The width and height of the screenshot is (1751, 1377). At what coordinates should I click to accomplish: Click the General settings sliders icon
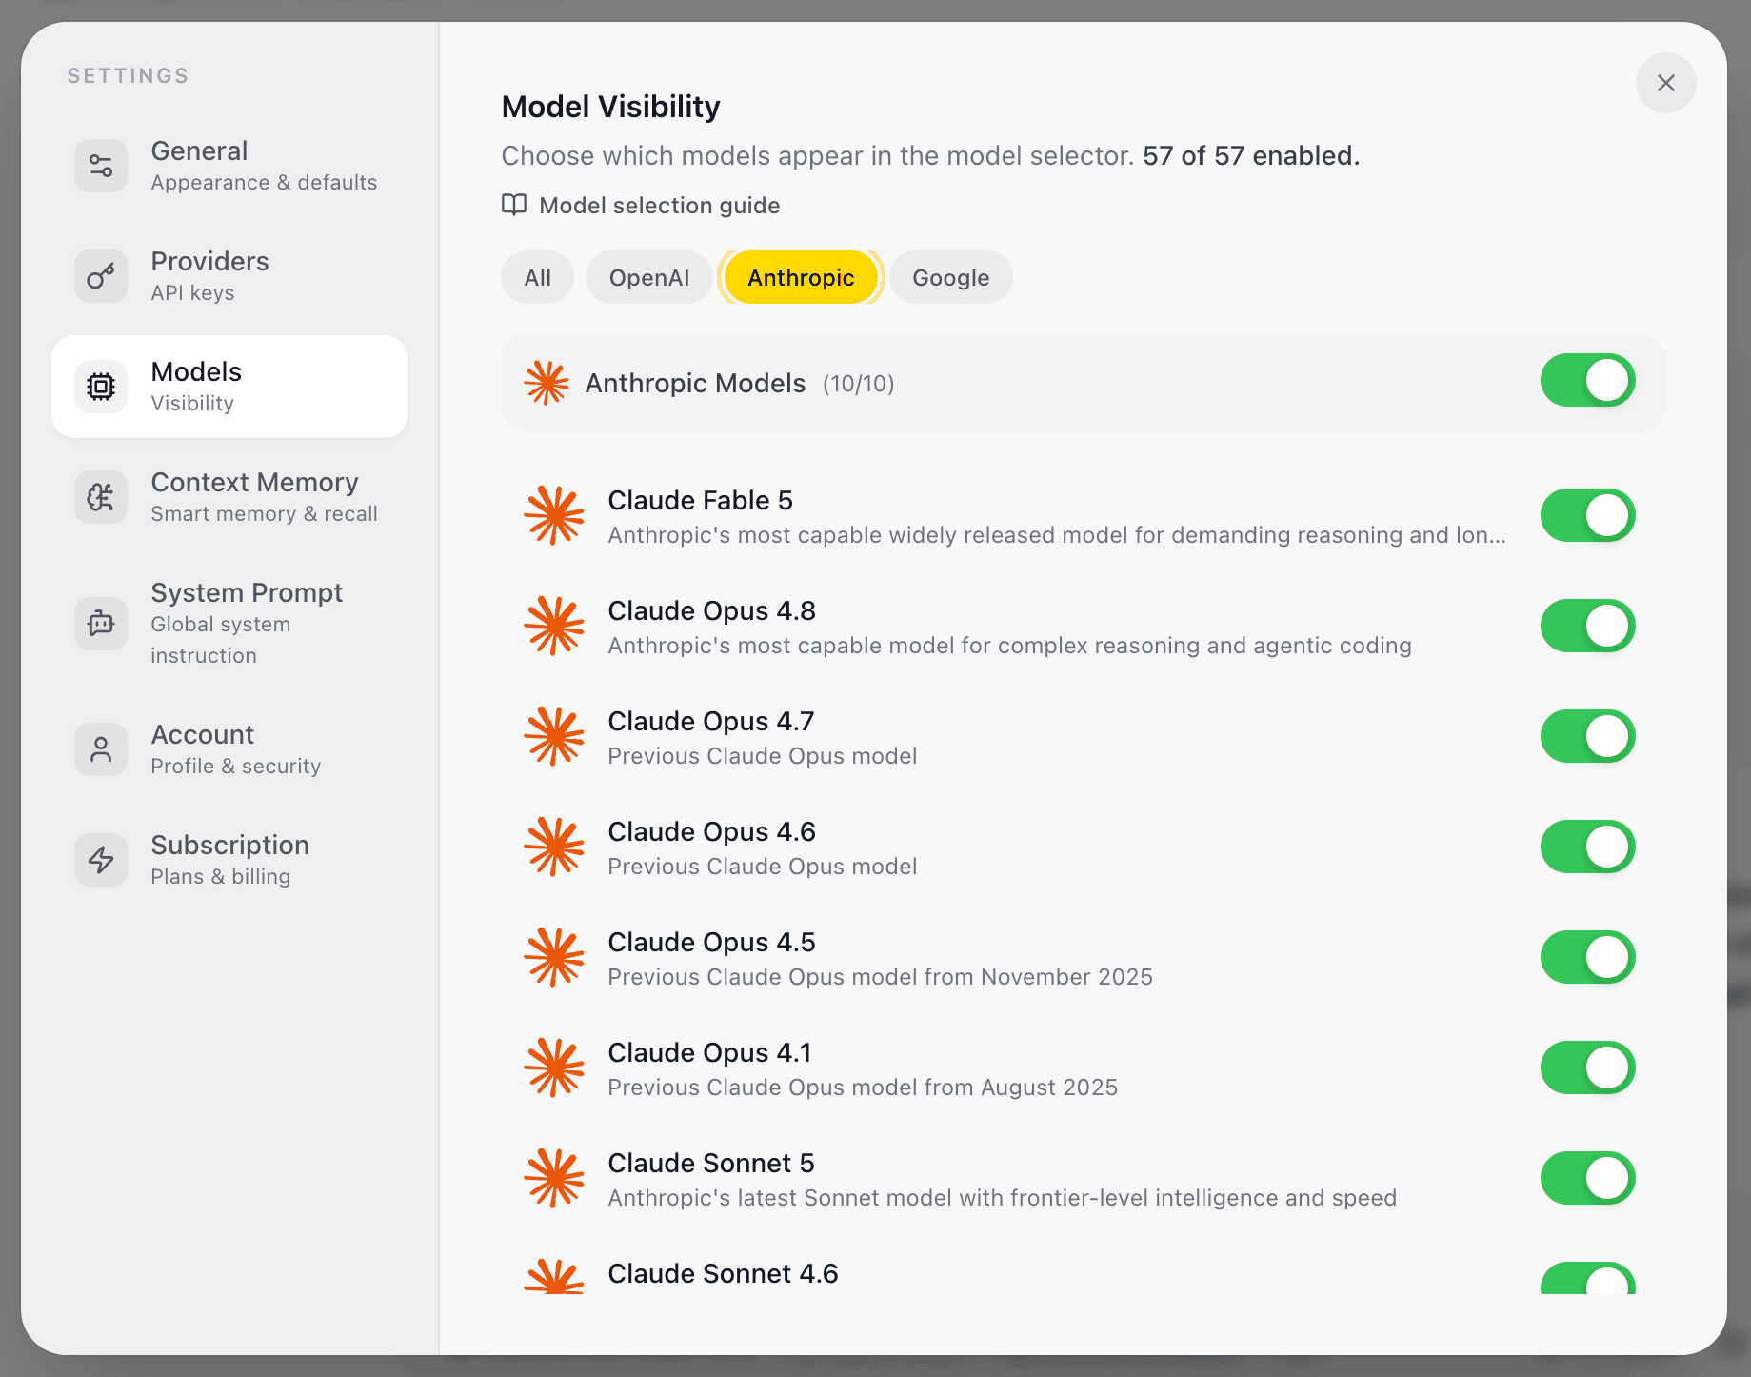[x=101, y=166]
